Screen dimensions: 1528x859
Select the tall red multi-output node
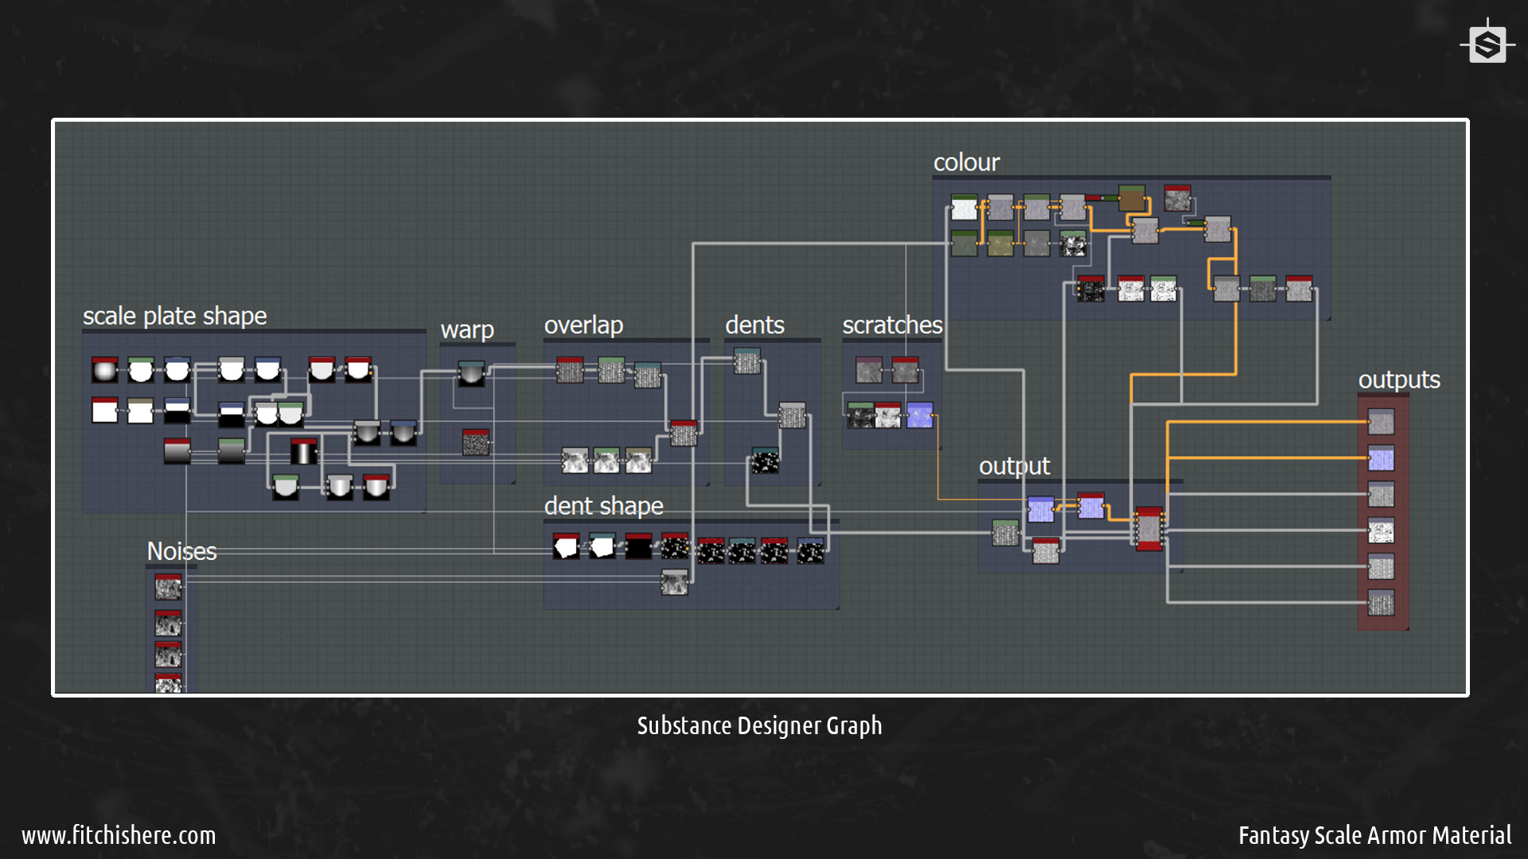pyautogui.click(x=1148, y=529)
